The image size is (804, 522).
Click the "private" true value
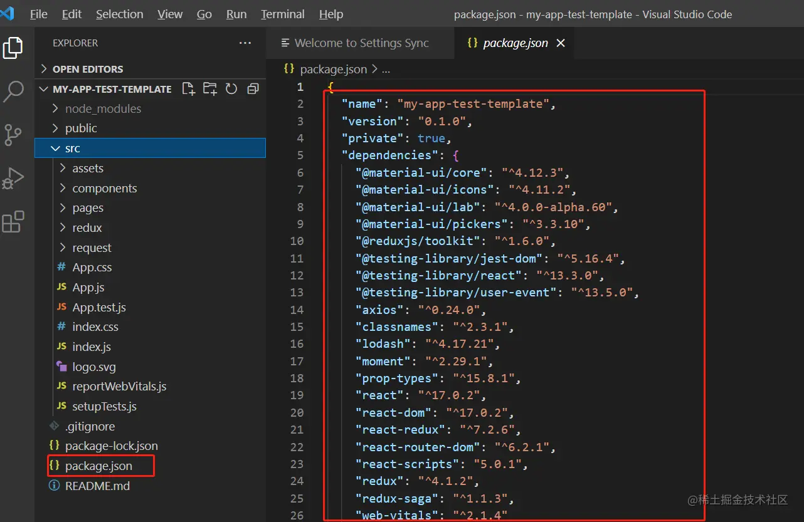tap(431, 138)
